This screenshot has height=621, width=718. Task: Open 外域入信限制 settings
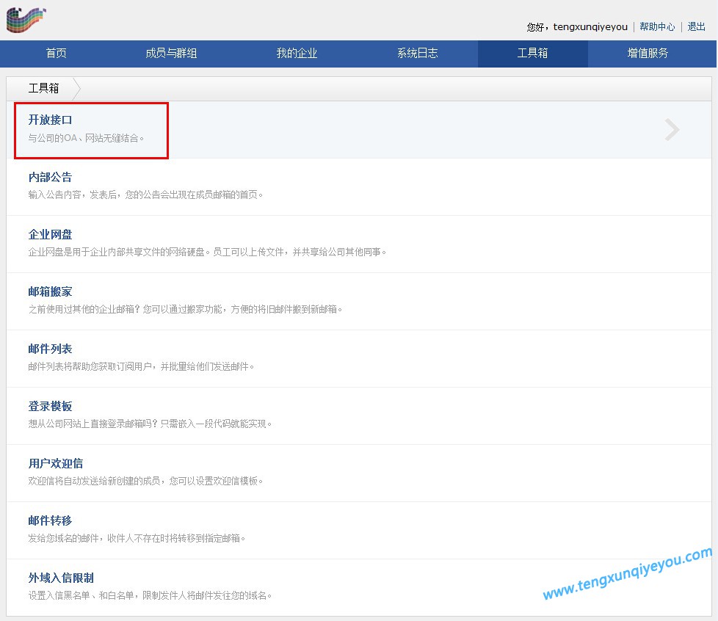[61, 578]
